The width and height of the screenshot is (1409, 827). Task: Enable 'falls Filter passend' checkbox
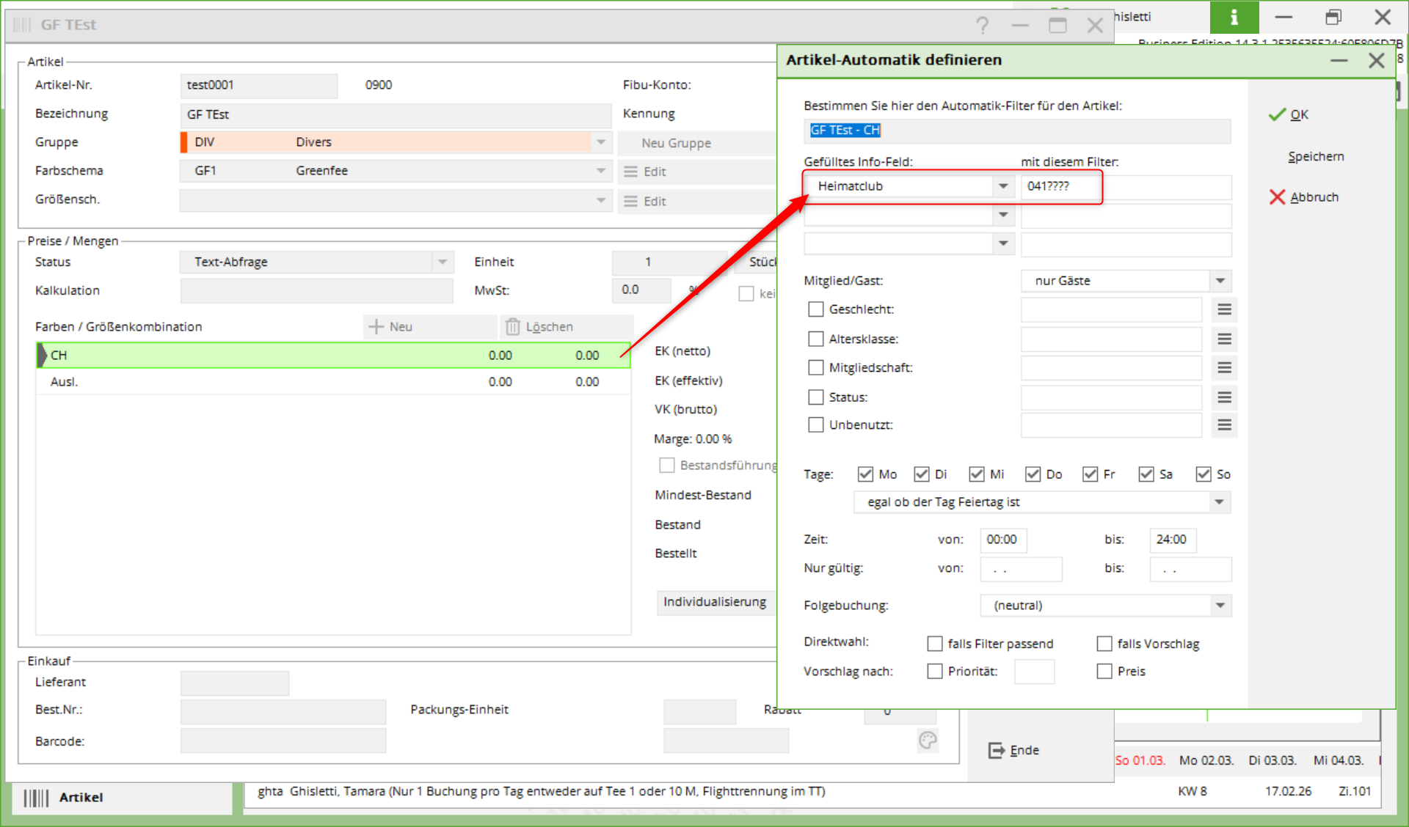pyautogui.click(x=934, y=644)
